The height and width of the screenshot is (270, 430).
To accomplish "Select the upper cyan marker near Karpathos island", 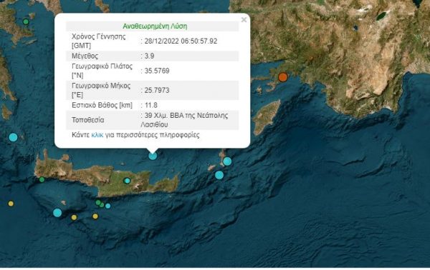I will (227, 161).
